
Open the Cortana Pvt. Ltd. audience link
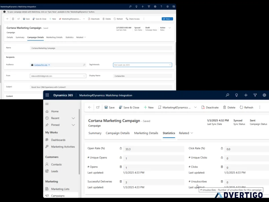[41, 65]
